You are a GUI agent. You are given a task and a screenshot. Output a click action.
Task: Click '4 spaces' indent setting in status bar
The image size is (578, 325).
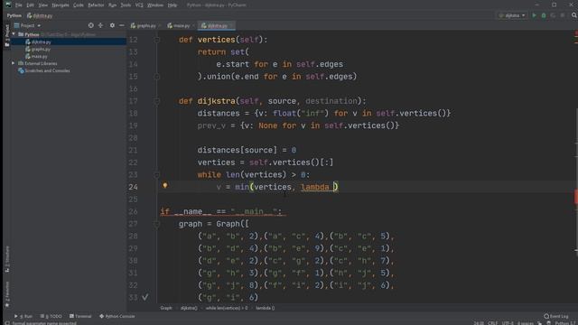526,323
